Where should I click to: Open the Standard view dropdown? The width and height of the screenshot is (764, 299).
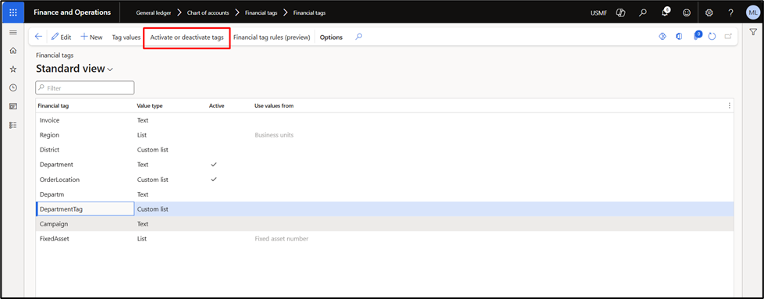[x=75, y=69]
